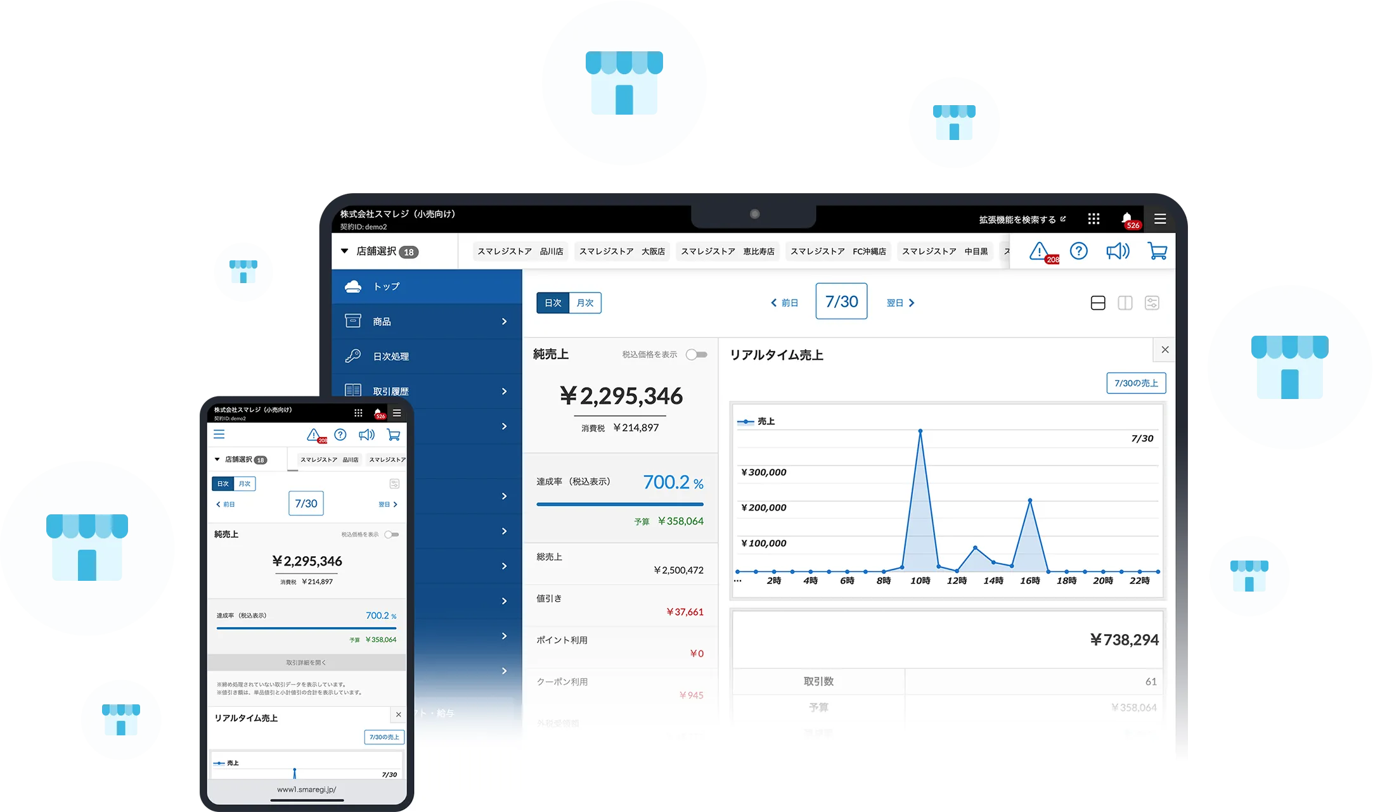This screenshot has height=812, width=1387.
Task: Click the notification bell with 526 badge
Action: (x=1127, y=219)
